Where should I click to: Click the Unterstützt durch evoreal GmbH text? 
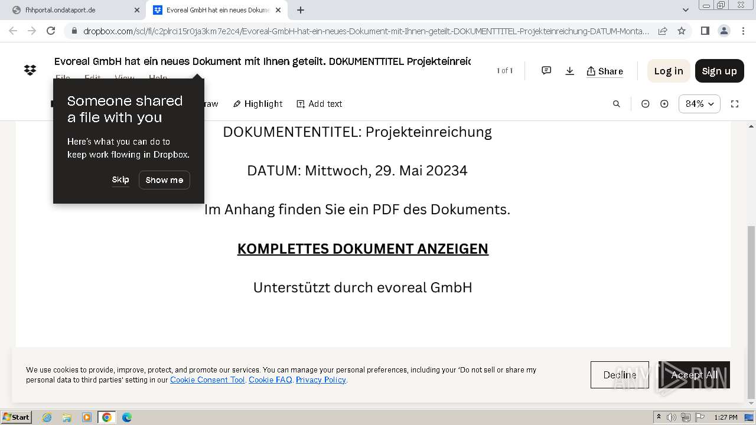tap(363, 287)
